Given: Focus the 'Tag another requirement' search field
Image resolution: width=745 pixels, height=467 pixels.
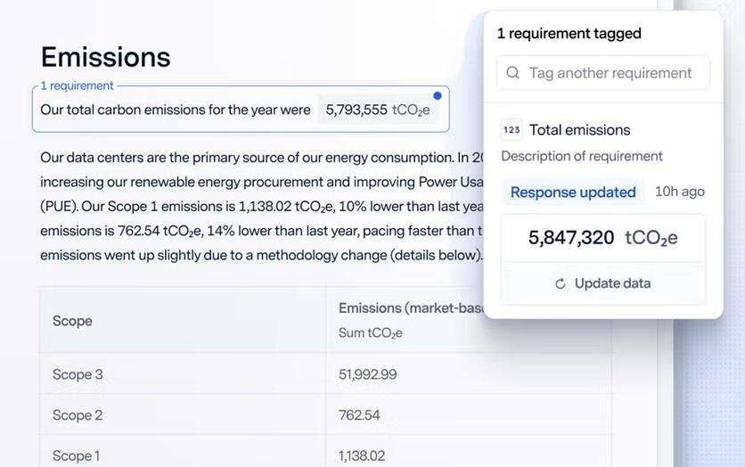Looking at the screenshot, I should click(x=610, y=73).
